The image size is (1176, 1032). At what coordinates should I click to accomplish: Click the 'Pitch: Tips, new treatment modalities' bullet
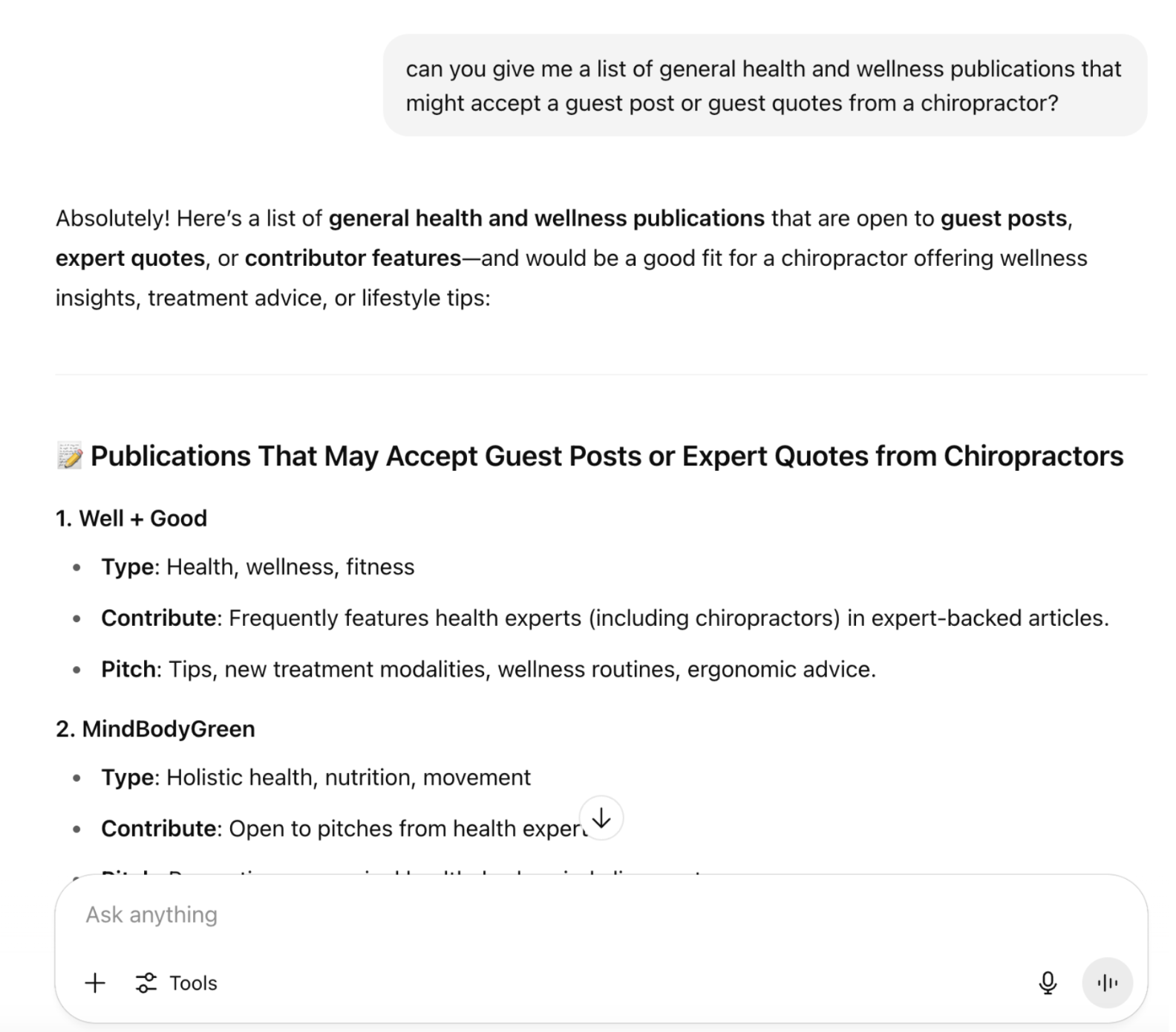click(489, 669)
